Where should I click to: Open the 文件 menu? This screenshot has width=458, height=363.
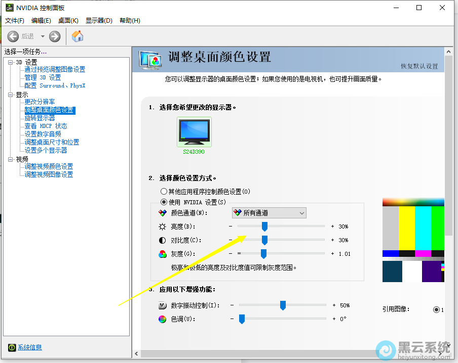coord(14,20)
